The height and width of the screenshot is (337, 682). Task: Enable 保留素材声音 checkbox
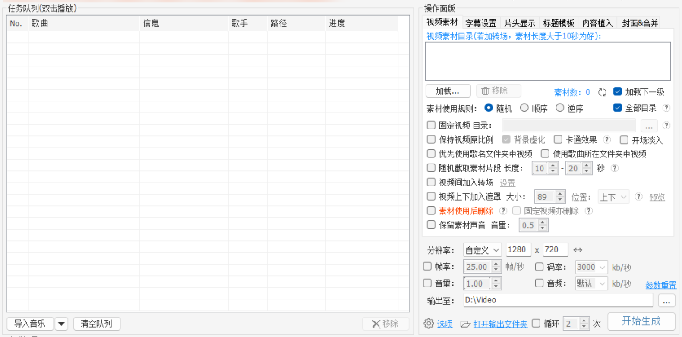click(x=431, y=225)
